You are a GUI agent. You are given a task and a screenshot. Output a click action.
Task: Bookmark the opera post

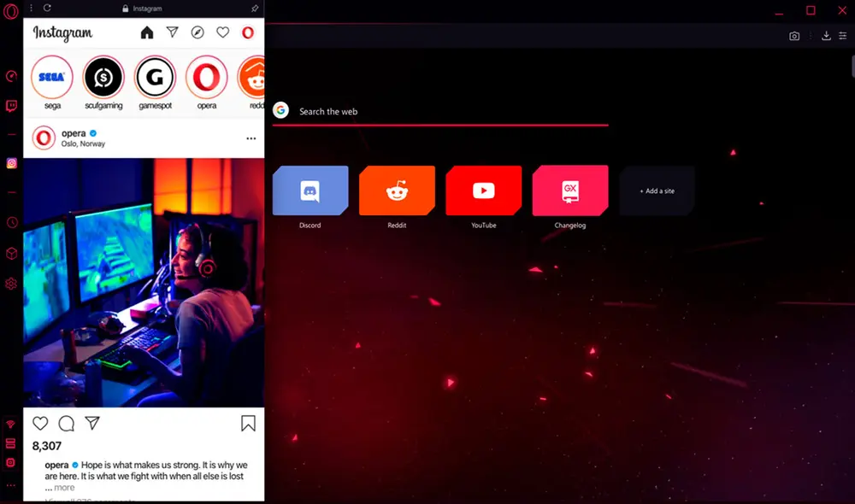(248, 423)
